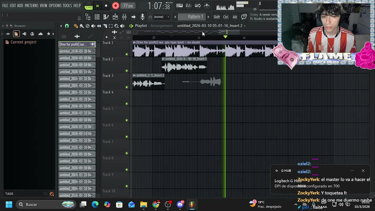
Task: Open the help chat bubble icon
Action: click(244, 17)
